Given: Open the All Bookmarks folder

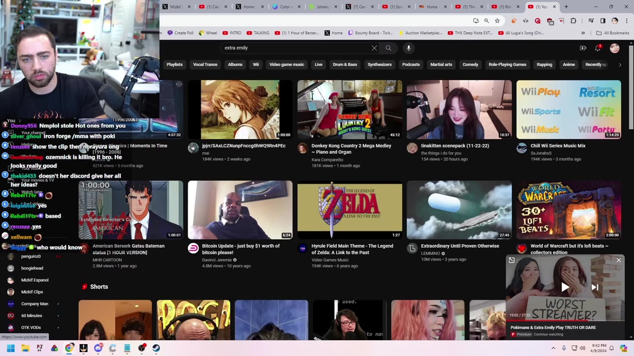Looking at the screenshot, I should click(613, 33).
